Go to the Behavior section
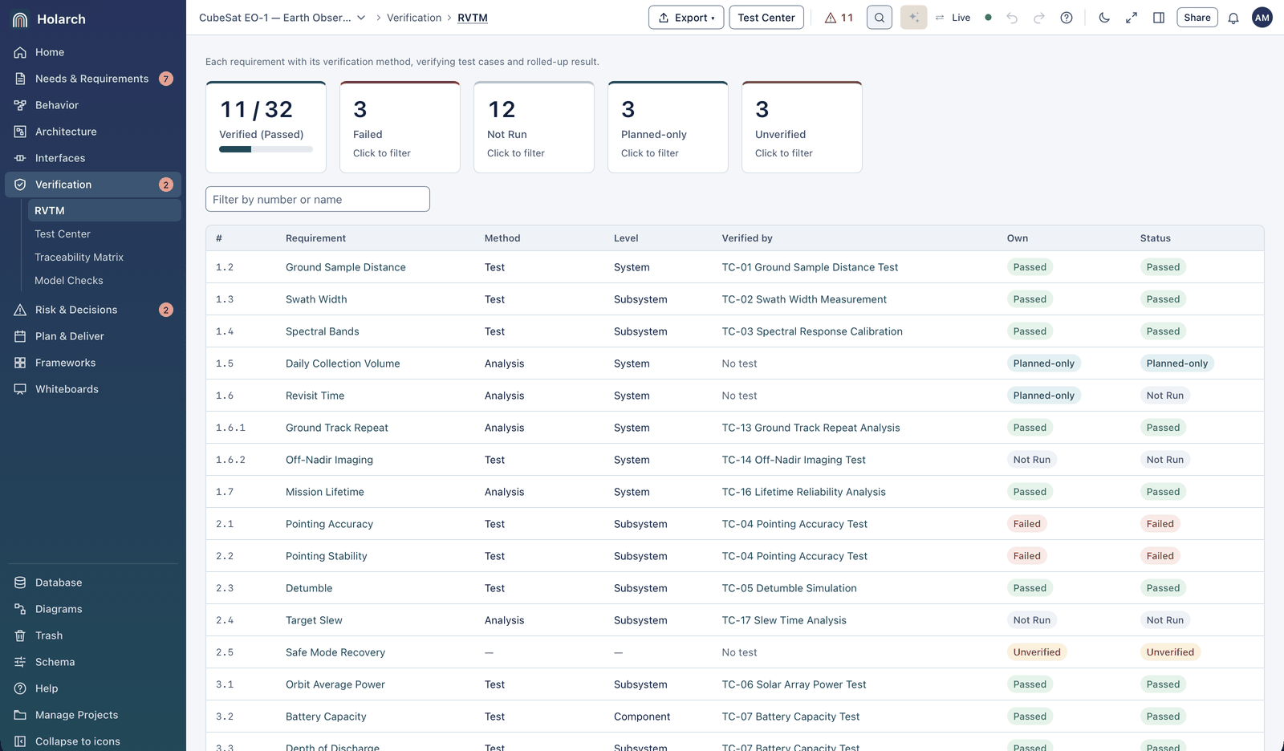1284x751 pixels. (93, 105)
